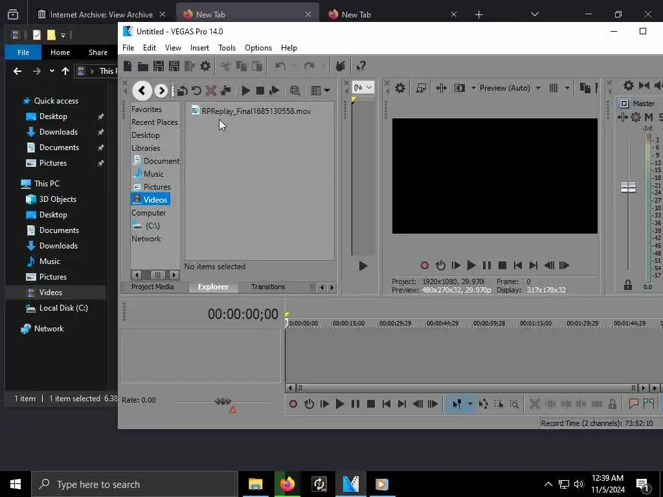Click Stop in timeline transport
663x497 pixels.
click(x=371, y=404)
